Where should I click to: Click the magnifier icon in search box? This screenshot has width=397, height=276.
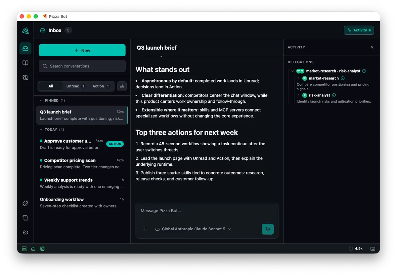(x=45, y=66)
